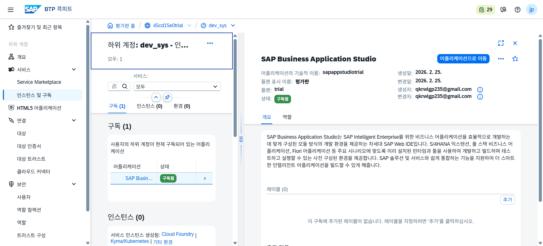
Task: Click the SAP logo
Action: coord(33,9)
